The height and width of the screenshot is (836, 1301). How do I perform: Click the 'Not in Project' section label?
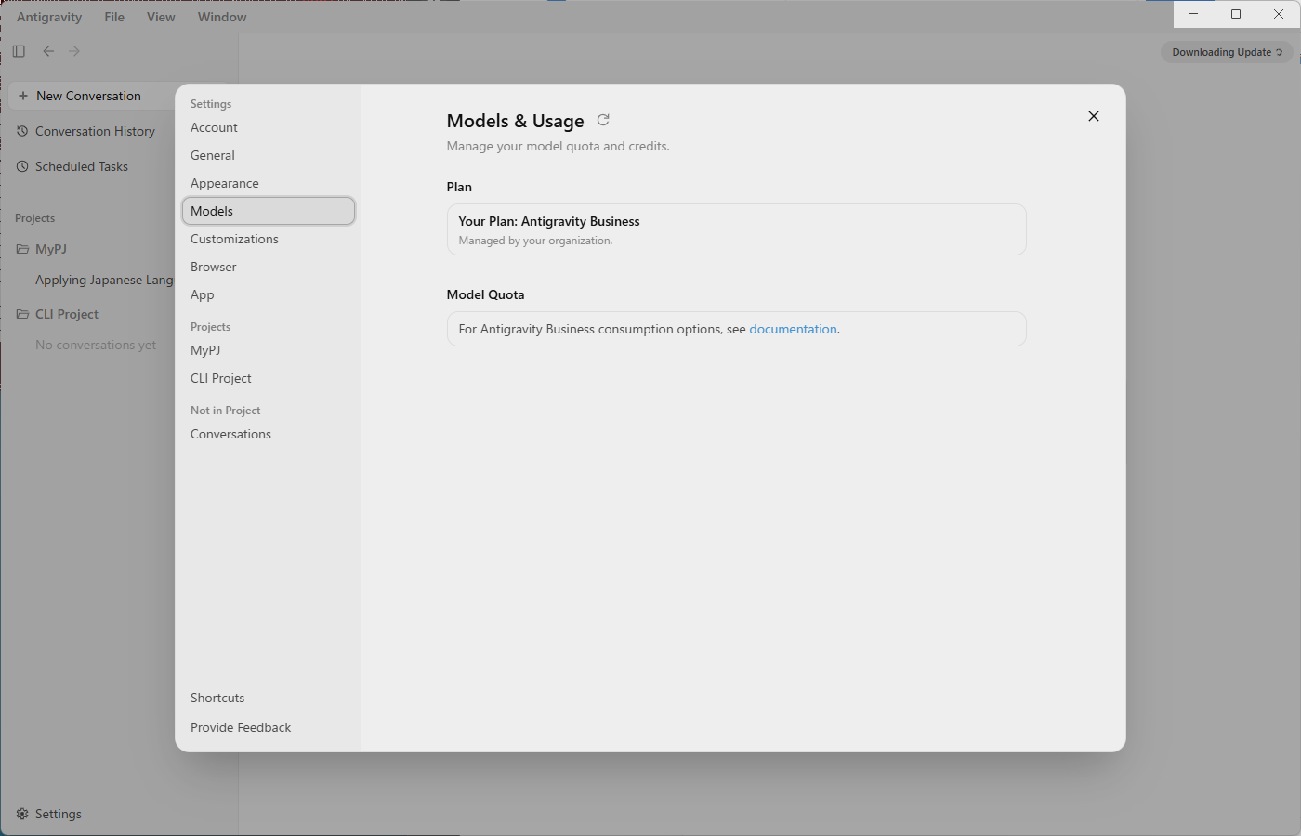pos(225,411)
